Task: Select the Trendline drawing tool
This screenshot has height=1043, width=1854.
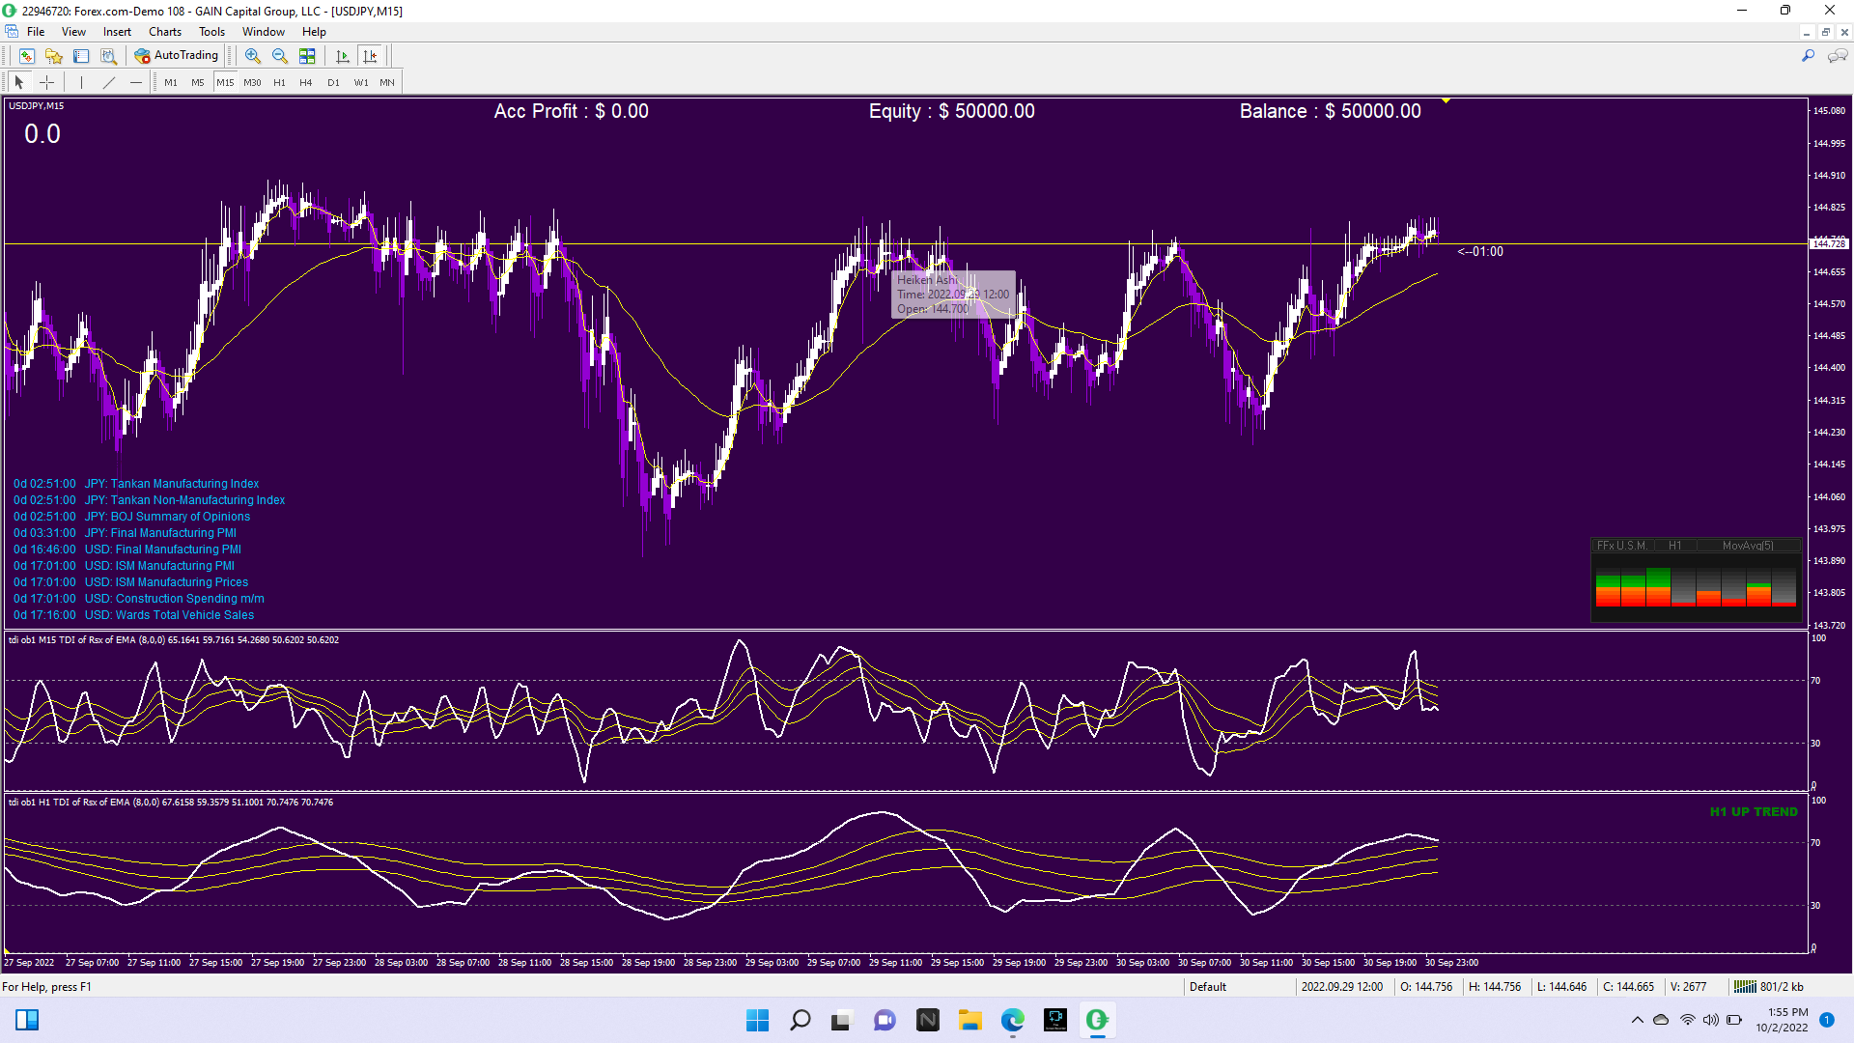Action: [x=109, y=82]
